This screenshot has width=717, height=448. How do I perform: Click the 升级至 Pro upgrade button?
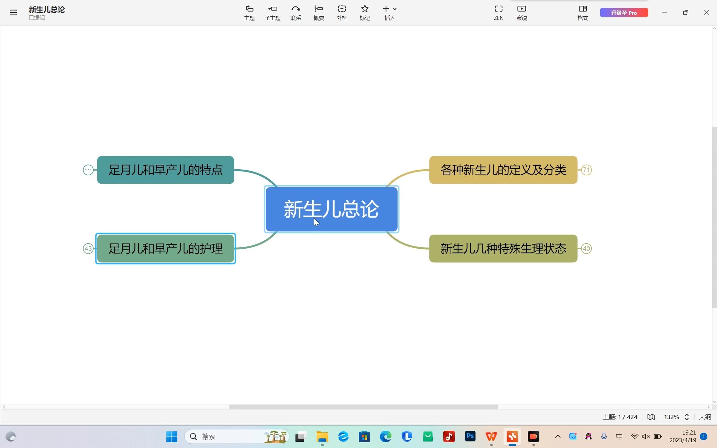pos(624,13)
